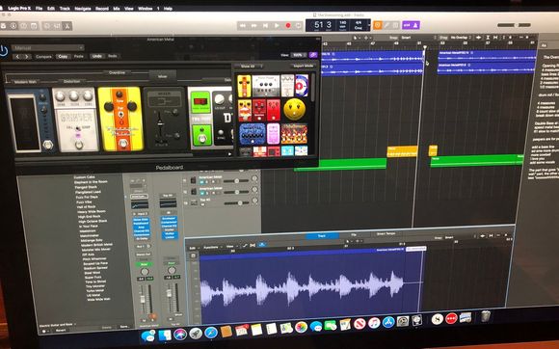
Task: Toggle the Pedalboard plugin power button
Action: pos(4,50)
